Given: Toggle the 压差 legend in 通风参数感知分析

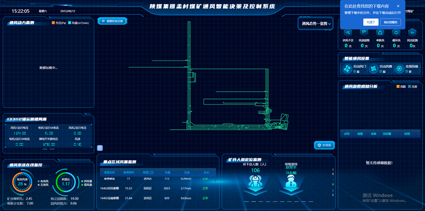Looking at the screenshot, I should click(412, 87).
